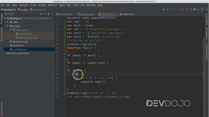Click the Debug icon in toolbar
The height and width of the screenshot is (117, 209).
click(175, 9)
